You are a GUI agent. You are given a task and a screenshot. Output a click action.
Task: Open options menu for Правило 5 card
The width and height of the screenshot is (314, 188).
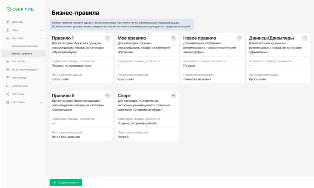[x=108, y=95]
